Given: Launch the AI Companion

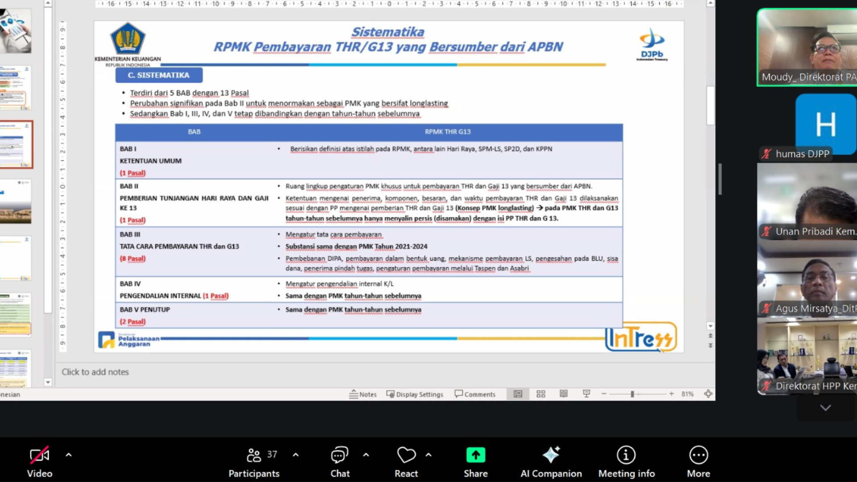Looking at the screenshot, I should [x=551, y=455].
